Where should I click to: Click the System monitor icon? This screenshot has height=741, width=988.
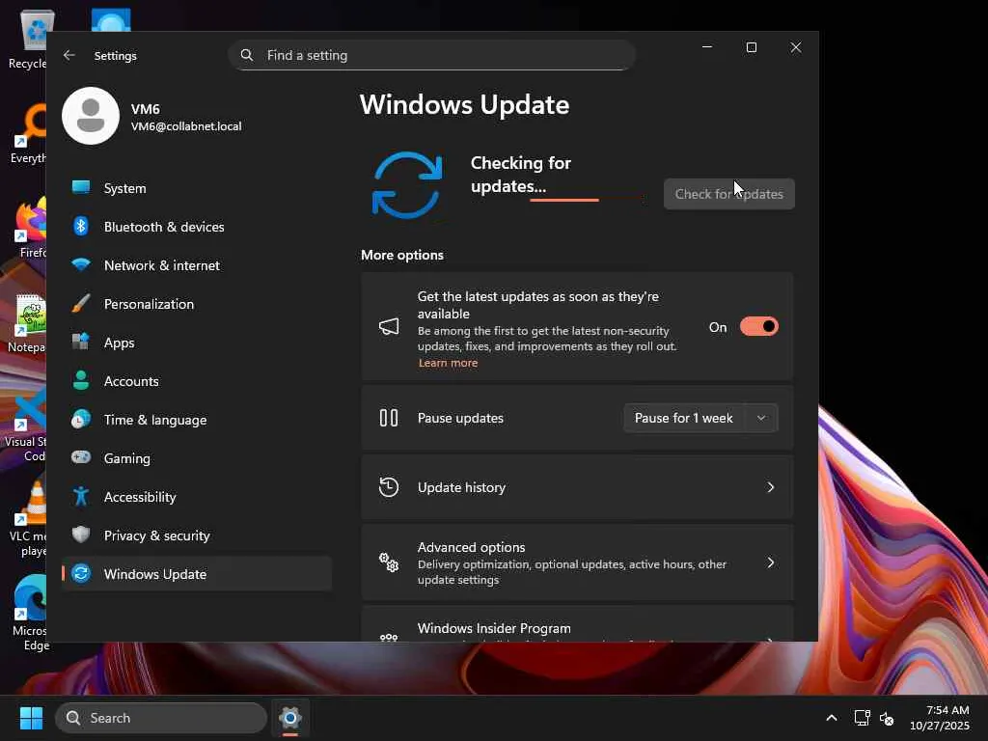81,187
